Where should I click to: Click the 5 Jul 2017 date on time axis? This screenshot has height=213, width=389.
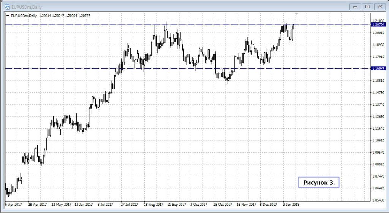pos(106,204)
